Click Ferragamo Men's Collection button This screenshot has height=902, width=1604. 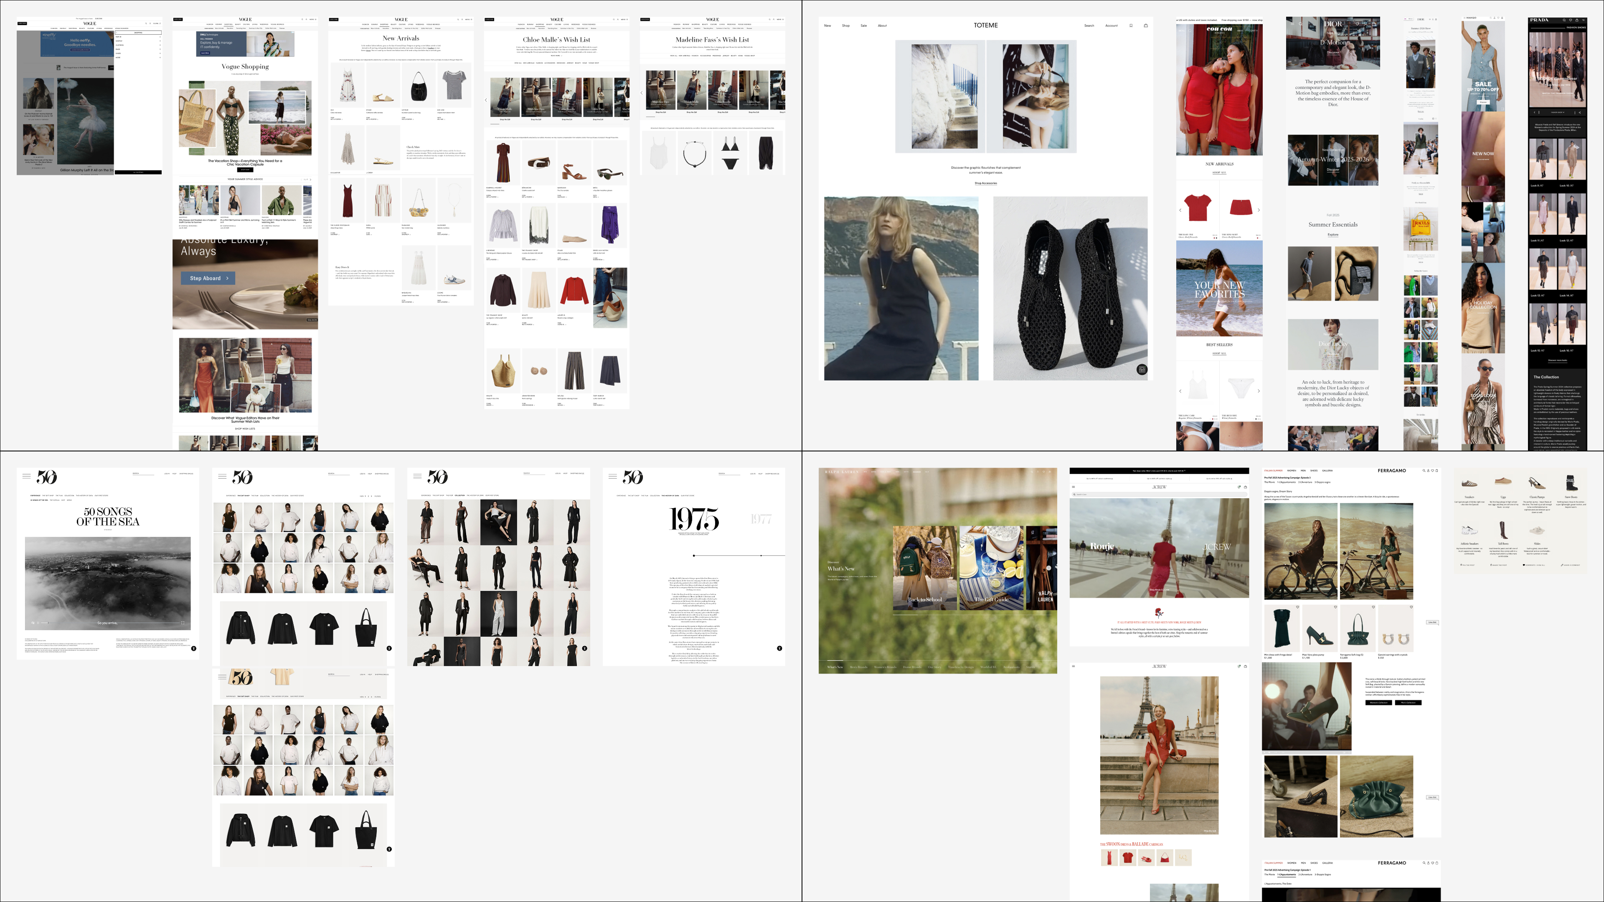1408,703
